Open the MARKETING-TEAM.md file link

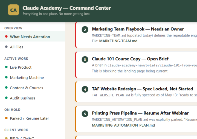pos(118,41)
